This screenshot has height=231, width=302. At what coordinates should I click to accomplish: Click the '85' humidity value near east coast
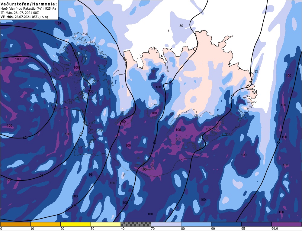pos(256,71)
